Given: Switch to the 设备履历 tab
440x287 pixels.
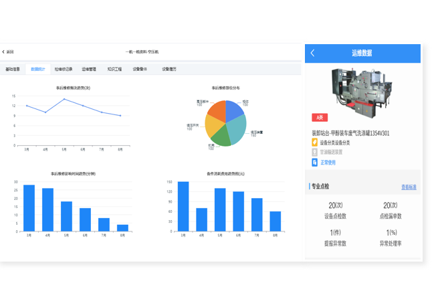Looking at the screenshot, I should (x=169, y=69).
